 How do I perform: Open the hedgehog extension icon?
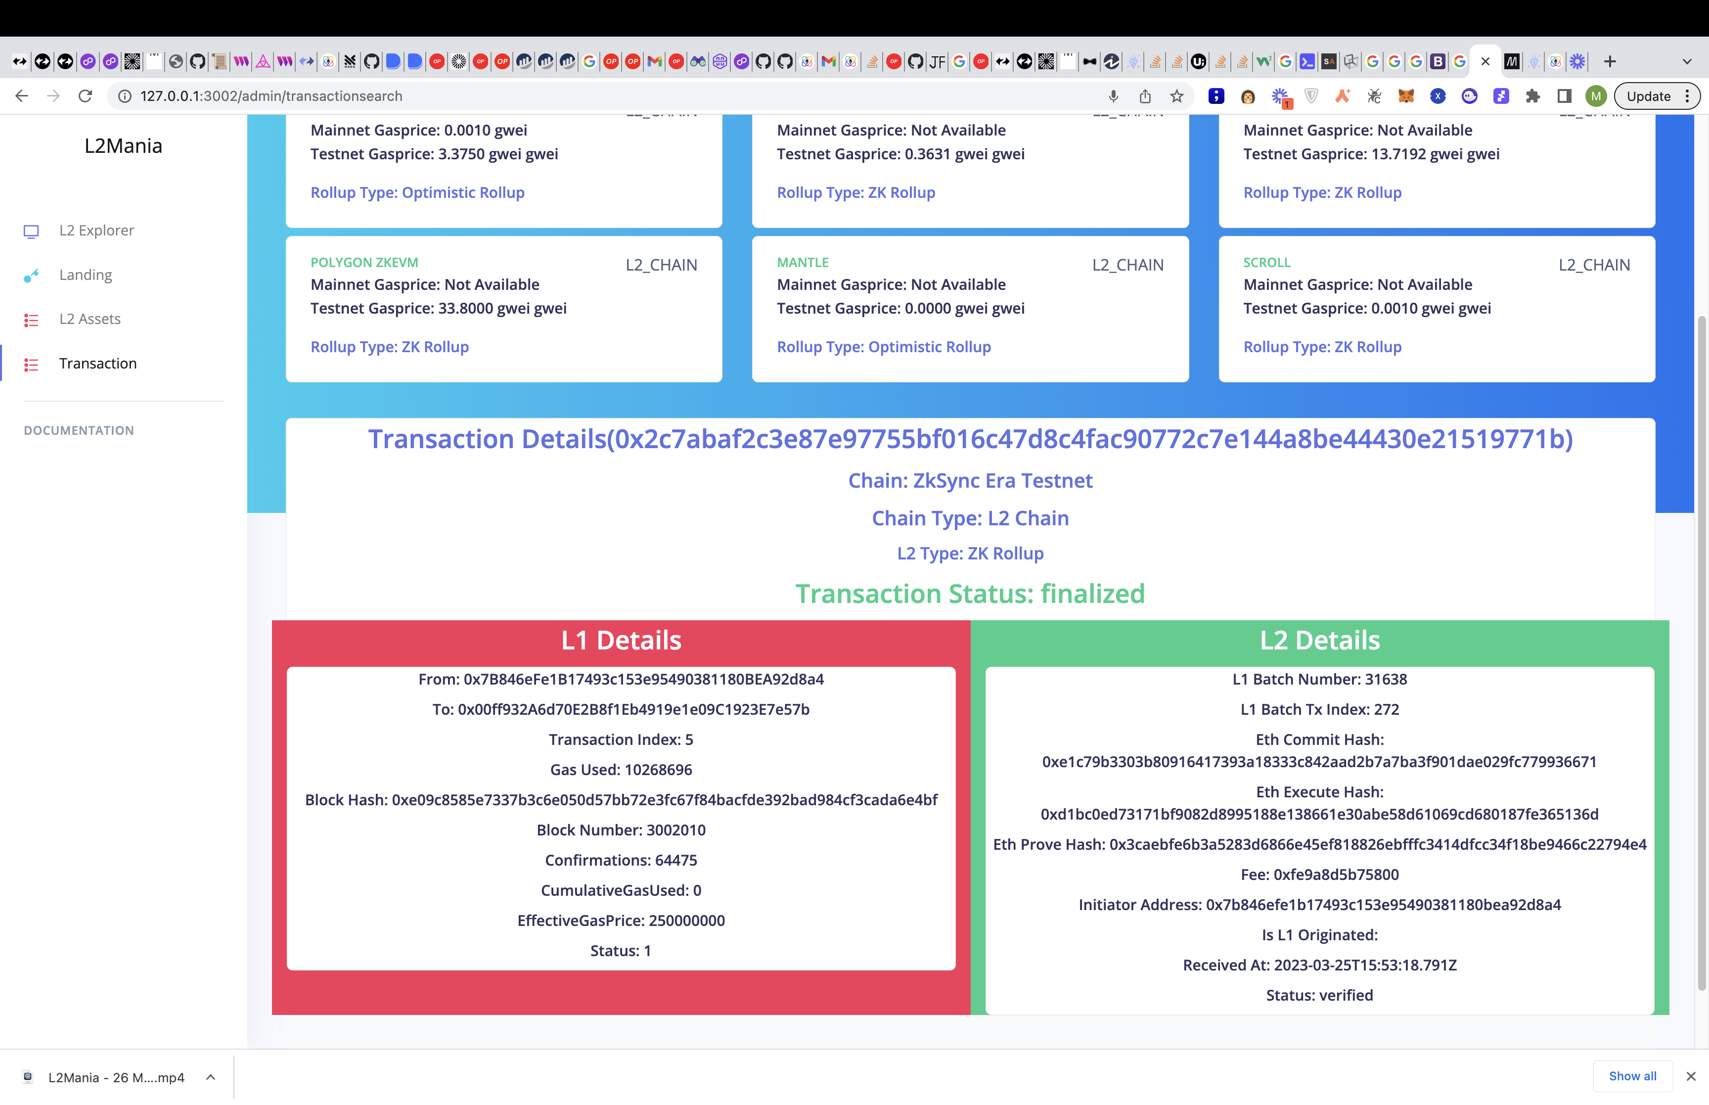pos(1248,96)
